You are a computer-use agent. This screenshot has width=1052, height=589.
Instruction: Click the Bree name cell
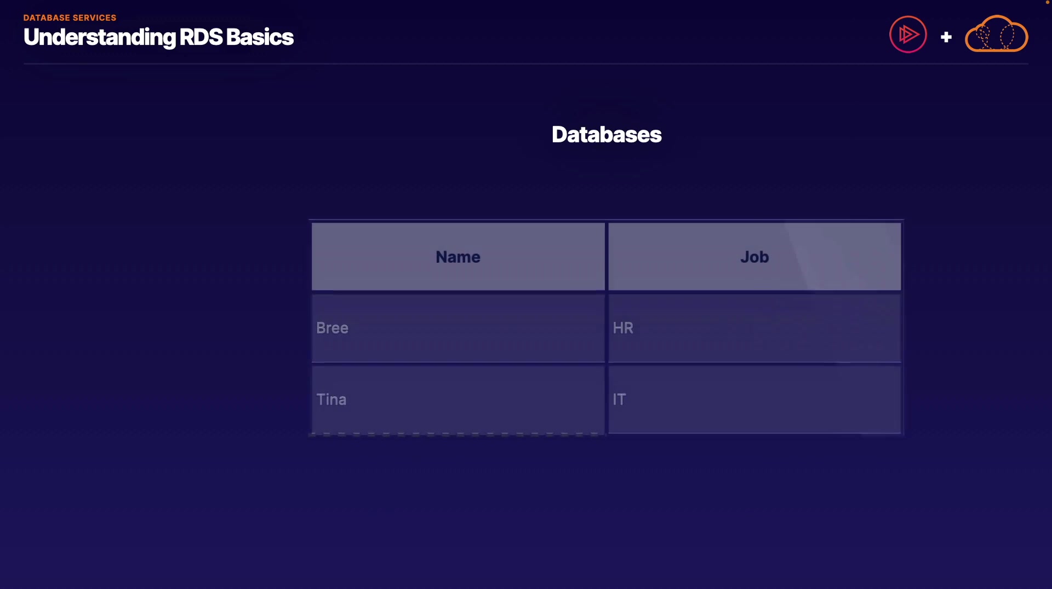pyautogui.click(x=458, y=328)
